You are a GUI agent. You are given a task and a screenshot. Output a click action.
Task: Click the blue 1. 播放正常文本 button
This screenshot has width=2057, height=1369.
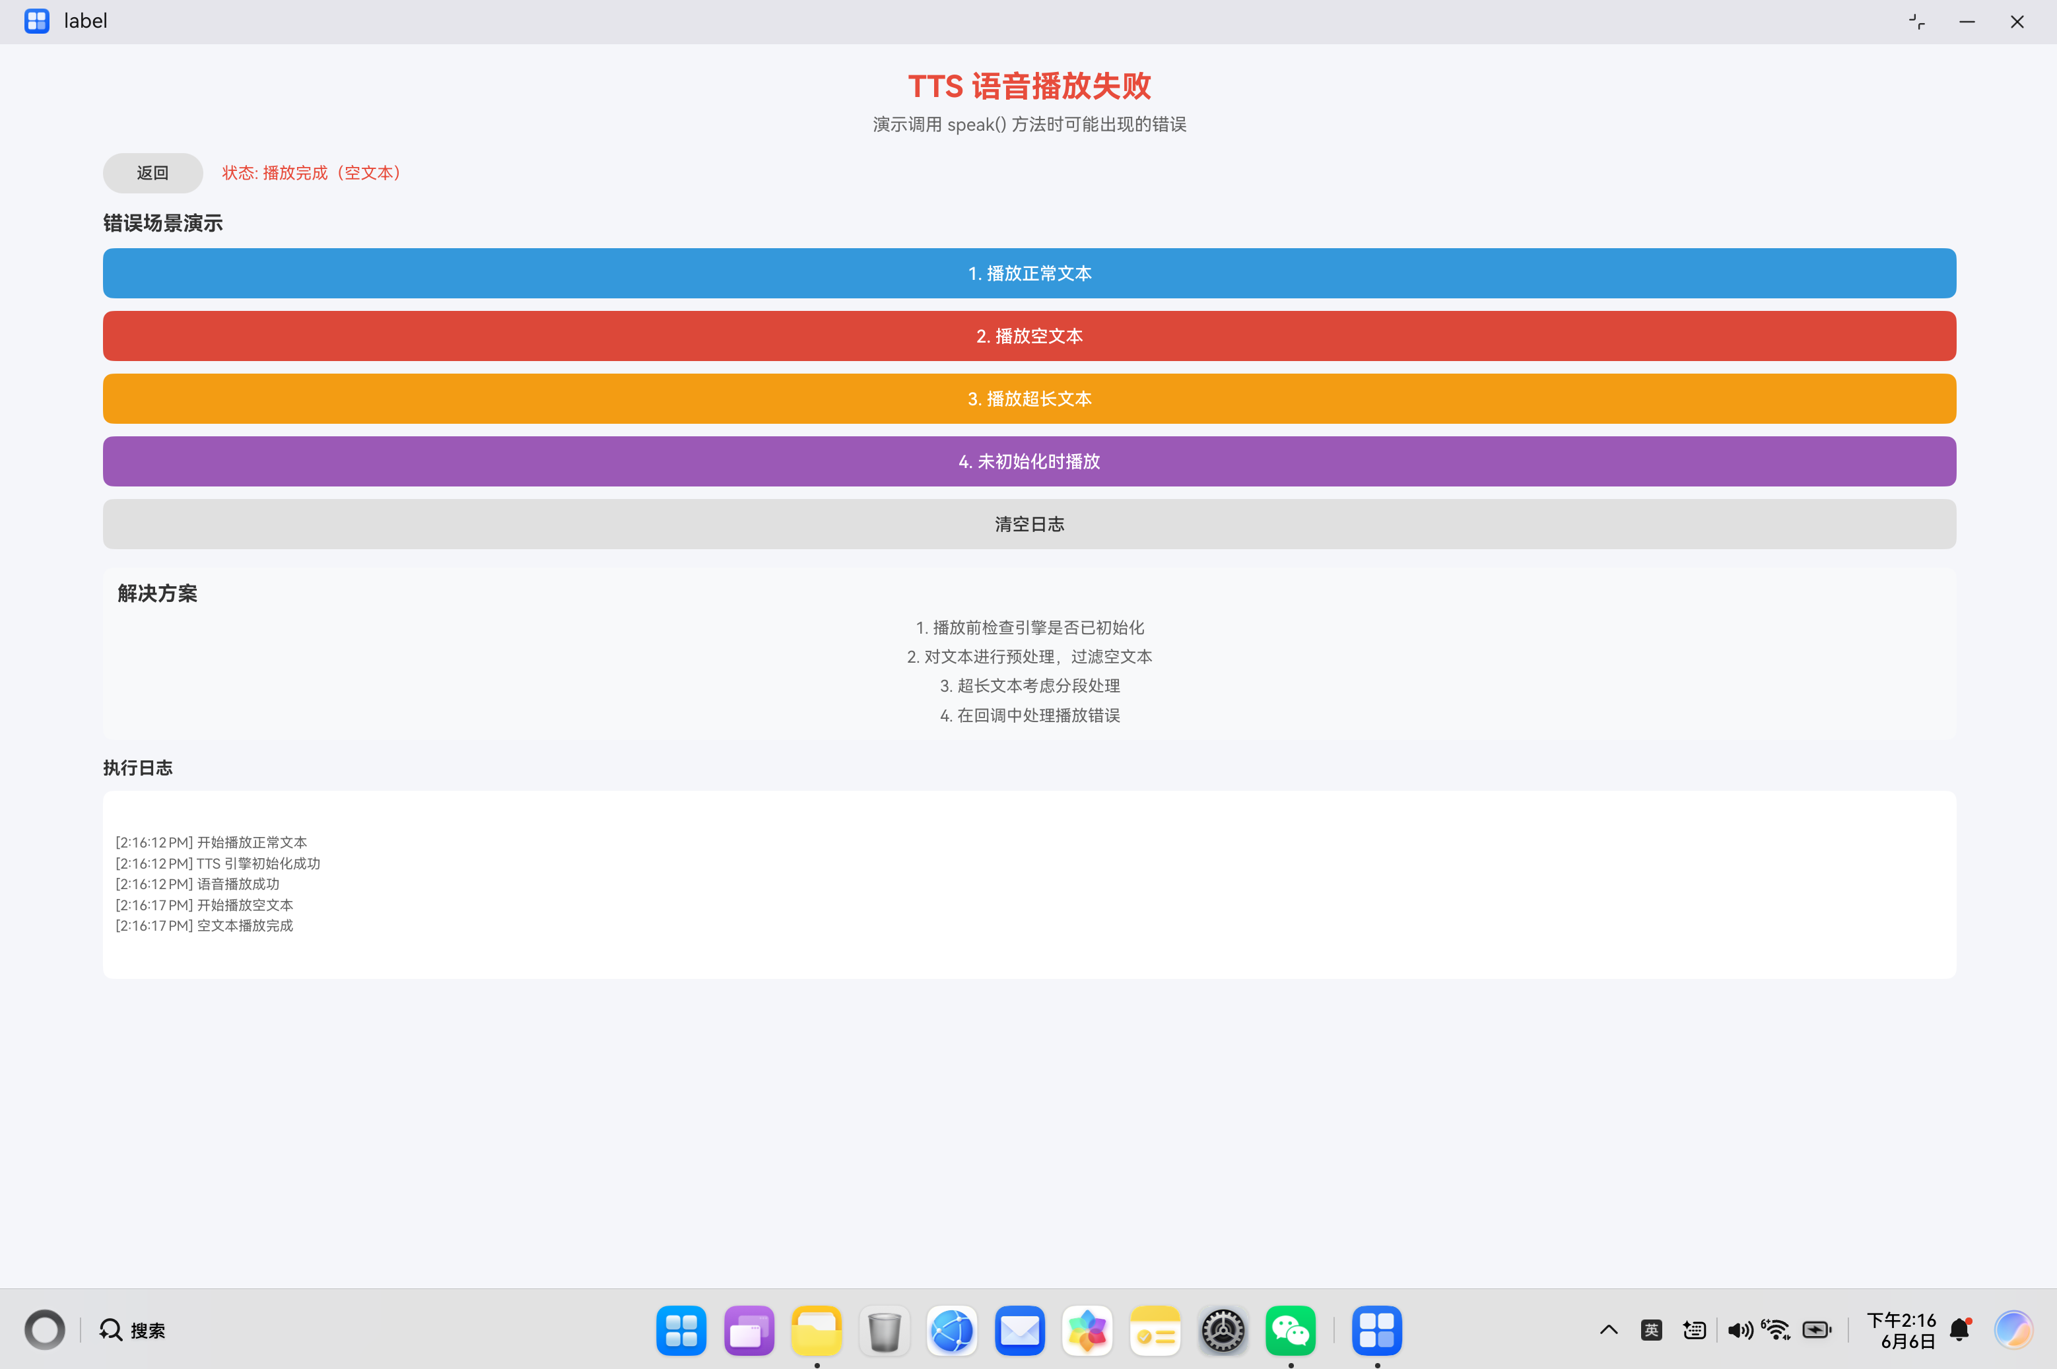click(1029, 273)
